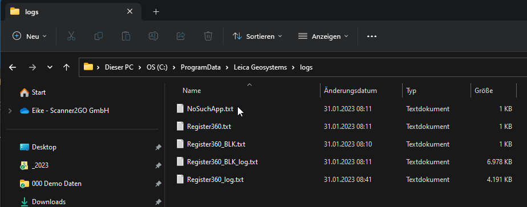Select file name Register360_BLK.txt
This screenshot has height=207, width=527.
pos(216,144)
